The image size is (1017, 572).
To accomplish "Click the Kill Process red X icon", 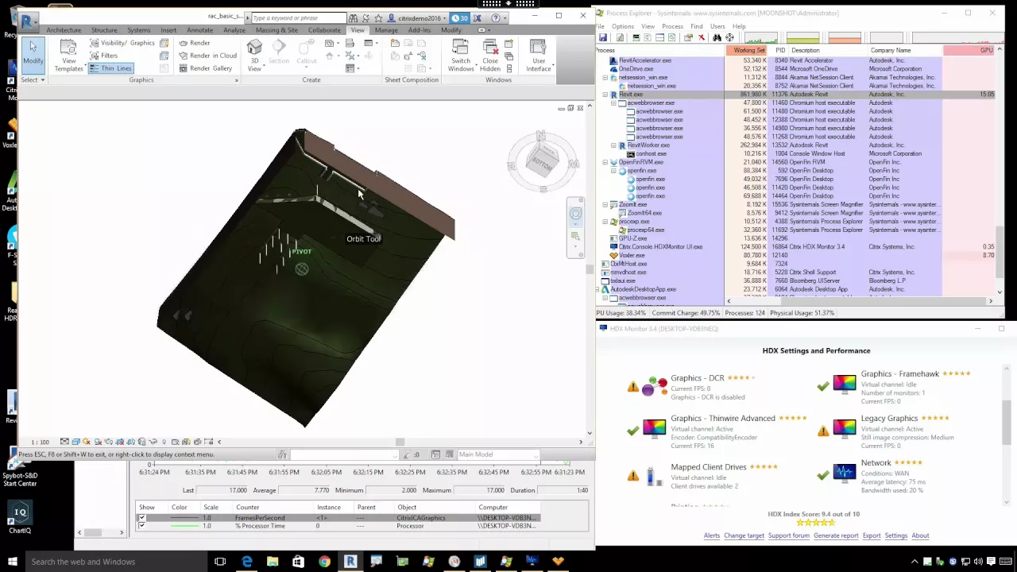I will click(x=702, y=37).
